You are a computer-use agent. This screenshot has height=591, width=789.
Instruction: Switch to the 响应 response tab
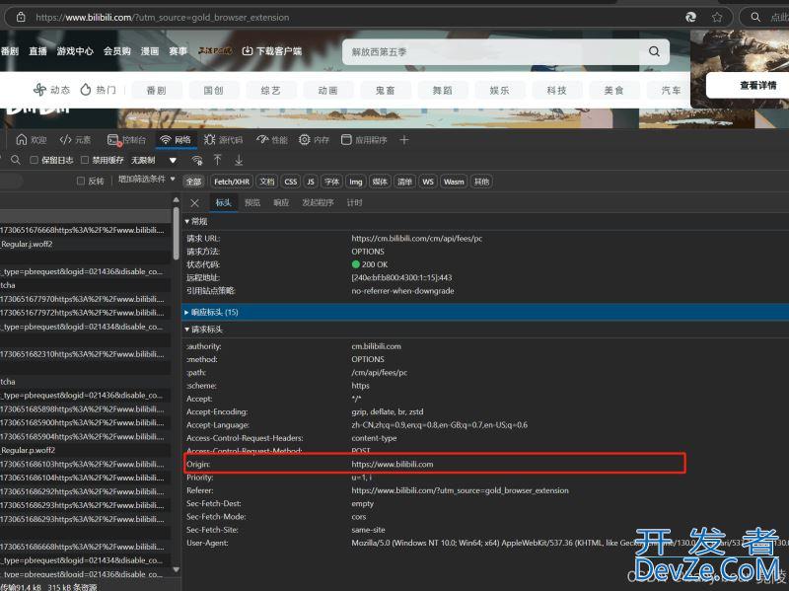(x=281, y=203)
